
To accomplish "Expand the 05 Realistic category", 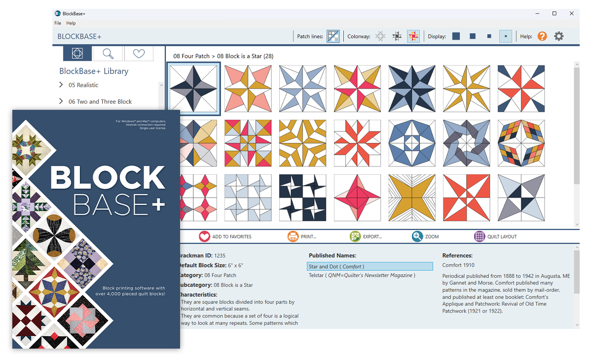I will [61, 85].
